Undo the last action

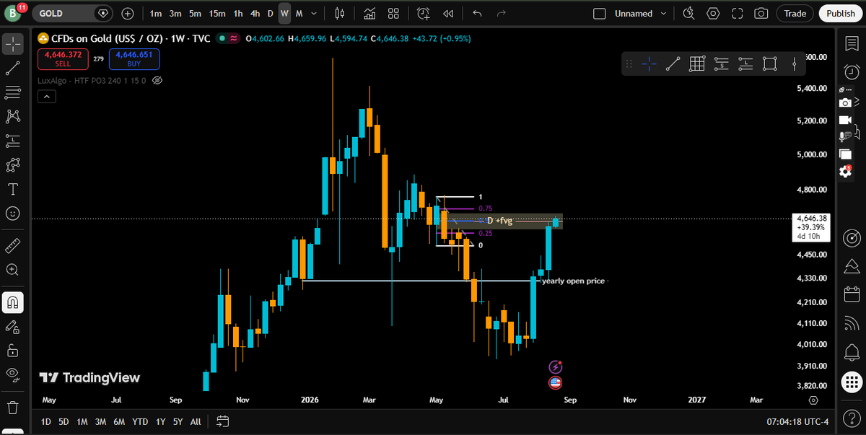477,13
